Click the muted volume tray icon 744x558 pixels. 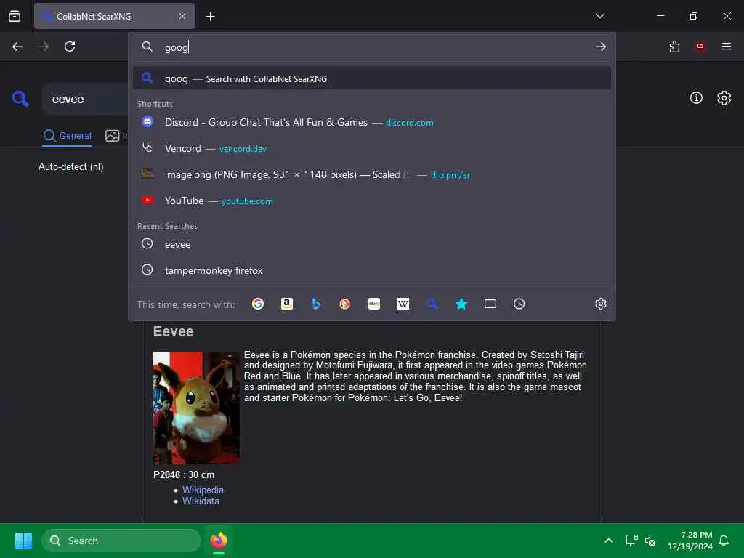click(650, 541)
